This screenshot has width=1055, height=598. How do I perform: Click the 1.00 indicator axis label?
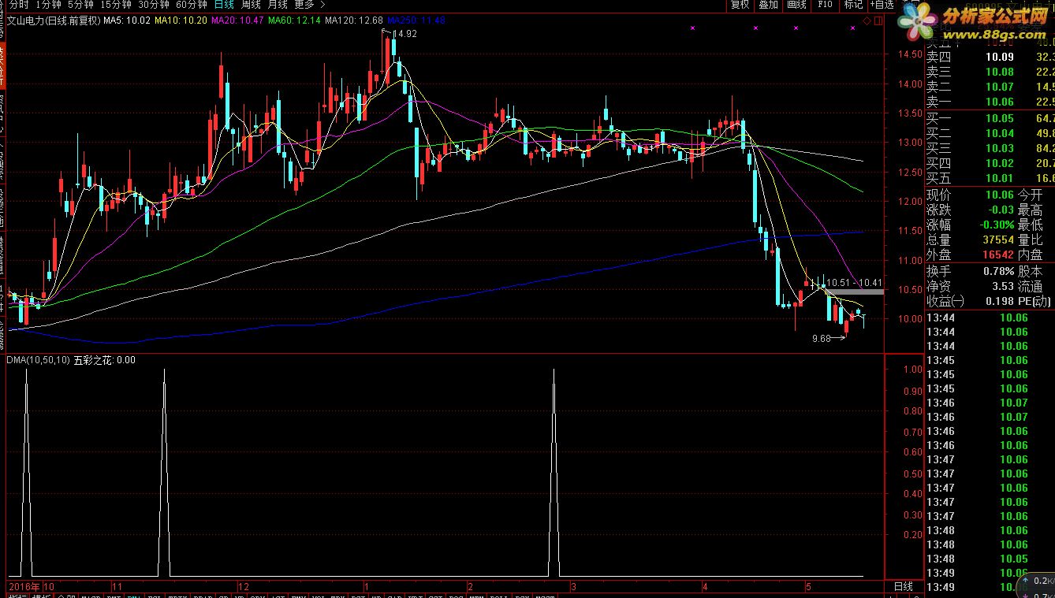pos(912,370)
